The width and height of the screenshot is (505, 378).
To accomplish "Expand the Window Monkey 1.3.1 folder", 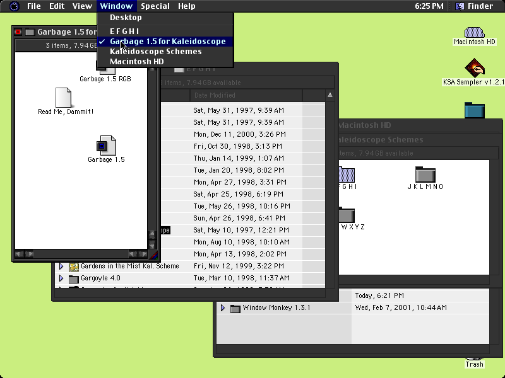I will click(x=223, y=308).
